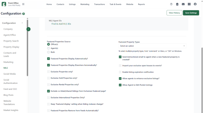Collapse the Configuration sidebar section chevron
Viewport: 204px width, 113px height.
click(22, 23)
